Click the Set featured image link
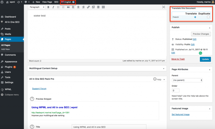215x129 pixels. click(181, 114)
